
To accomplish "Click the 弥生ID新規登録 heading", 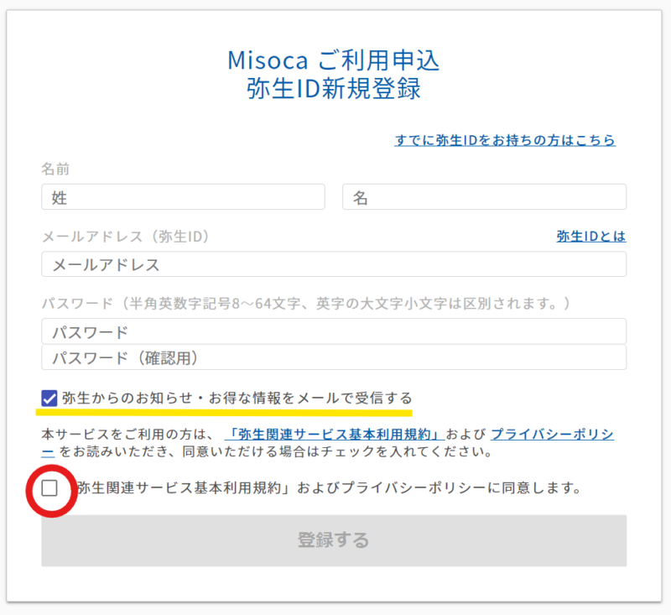I will pos(334,89).
